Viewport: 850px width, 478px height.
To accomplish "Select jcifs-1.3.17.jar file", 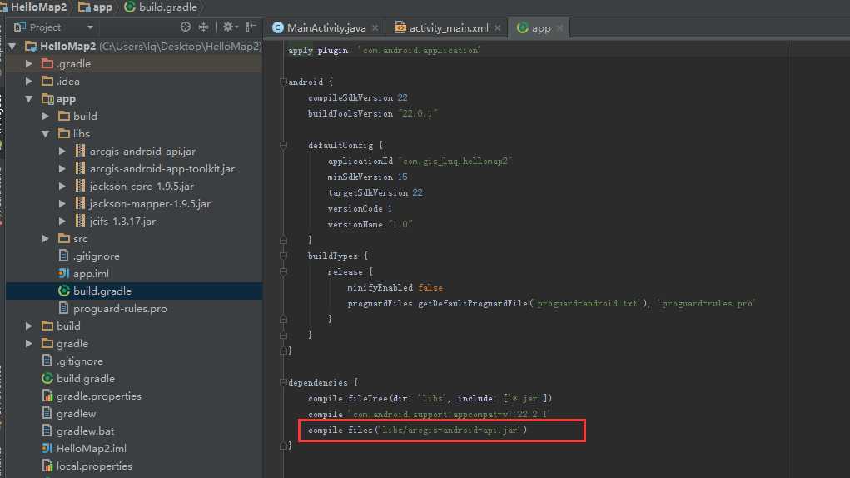I will pyautogui.click(x=122, y=222).
